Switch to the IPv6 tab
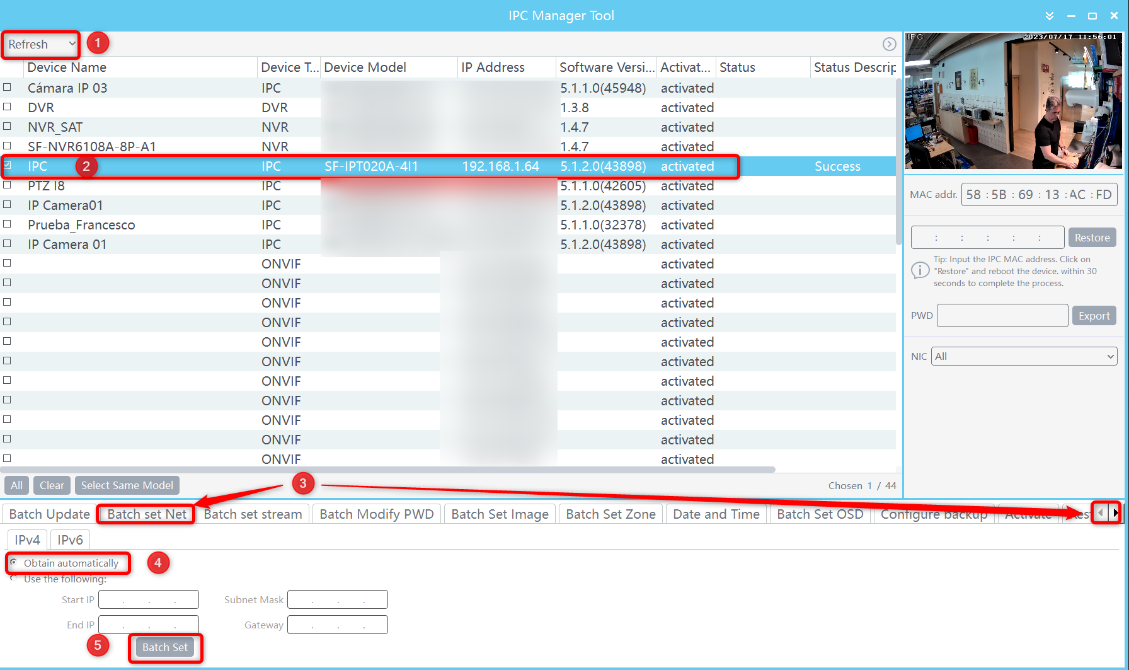This screenshot has height=670, width=1129. click(x=69, y=540)
